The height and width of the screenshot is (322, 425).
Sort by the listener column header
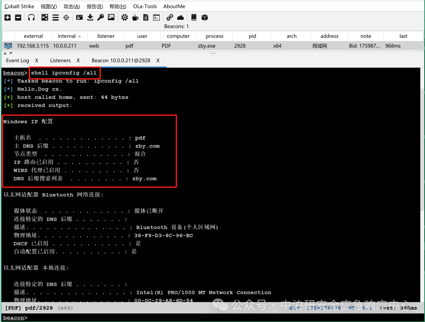click(106, 36)
